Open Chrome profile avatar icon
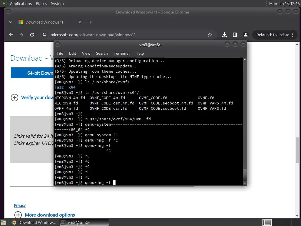Image resolution: width=301 pixels, height=226 pixels. coord(245,35)
